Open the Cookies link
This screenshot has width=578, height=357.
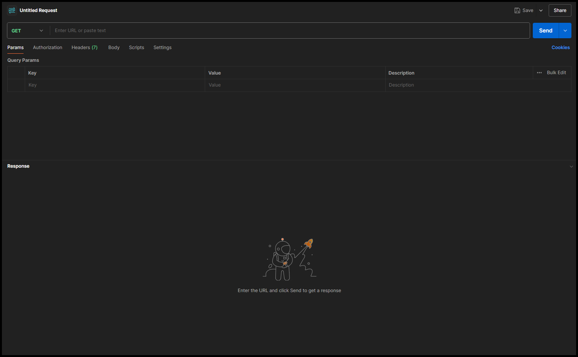[561, 48]
